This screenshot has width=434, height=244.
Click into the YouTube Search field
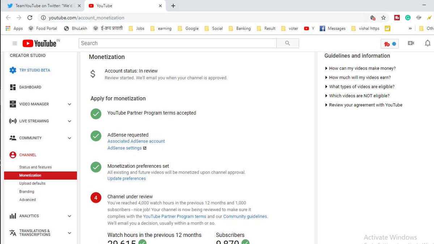(x=178, y=43)
